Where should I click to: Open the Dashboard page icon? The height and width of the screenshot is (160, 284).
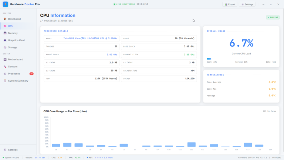click(5, 19)
